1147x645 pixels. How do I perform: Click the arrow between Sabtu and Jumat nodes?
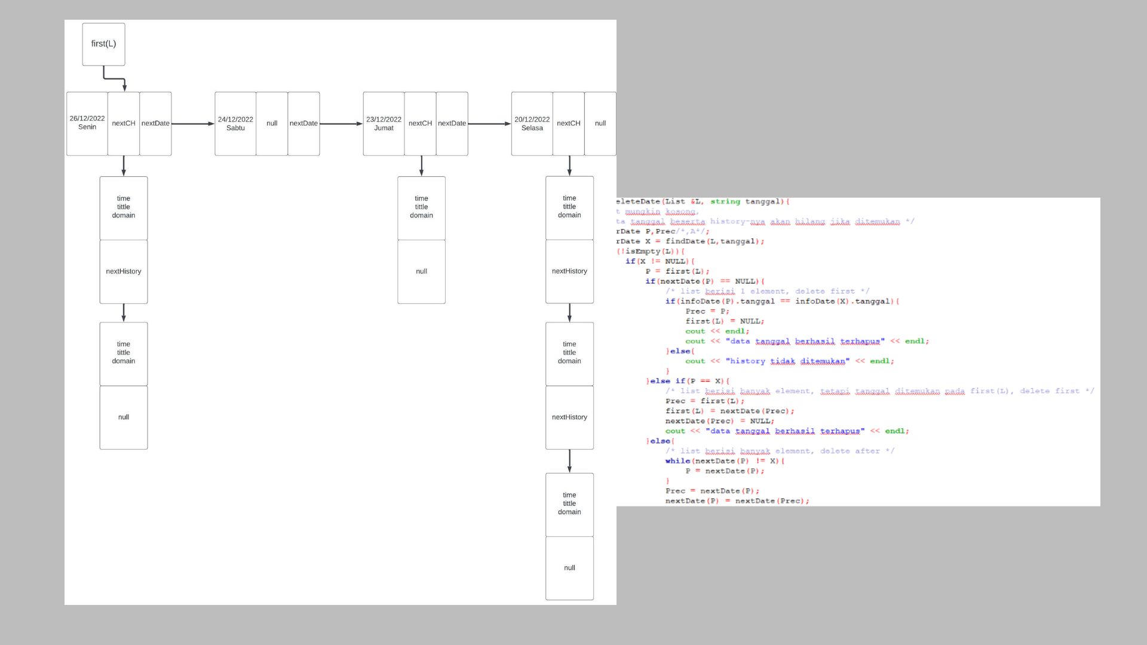341,123
